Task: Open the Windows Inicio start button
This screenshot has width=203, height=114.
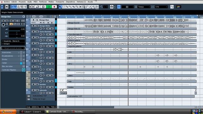Action: pyautogui.click(x=8, y=111)
